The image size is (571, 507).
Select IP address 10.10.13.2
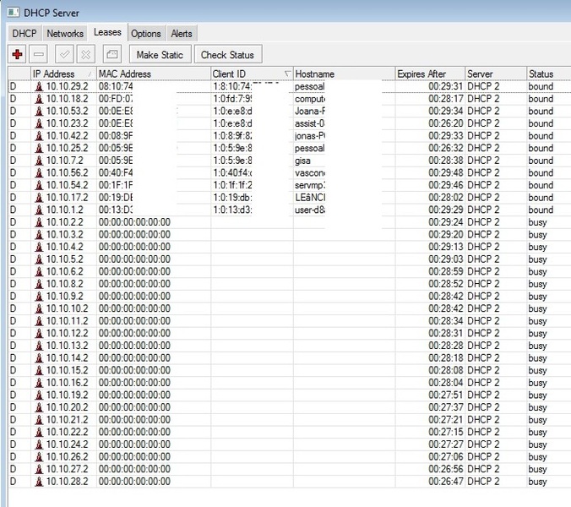pyautogui.click(x=67, y=346)
